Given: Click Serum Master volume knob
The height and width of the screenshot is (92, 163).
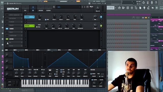Looking at the screenshot, I should tap(98, 8).
